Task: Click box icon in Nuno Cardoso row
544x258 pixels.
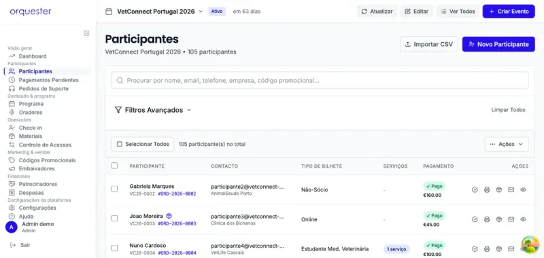Action: tap(498, 249)
